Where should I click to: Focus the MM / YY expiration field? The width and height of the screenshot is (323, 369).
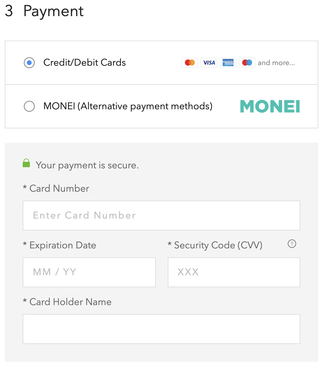(89, 272)
